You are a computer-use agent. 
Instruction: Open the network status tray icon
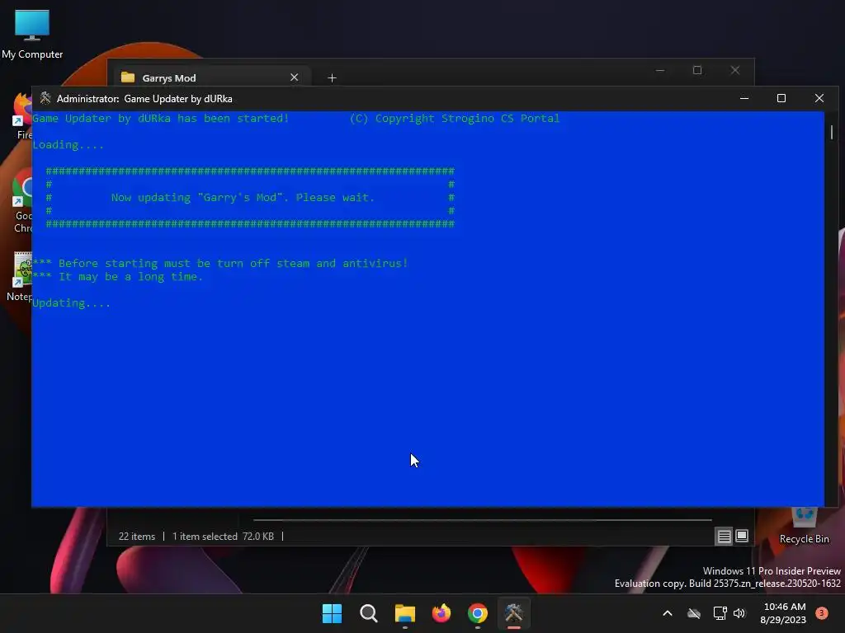(x=720, y=613)
